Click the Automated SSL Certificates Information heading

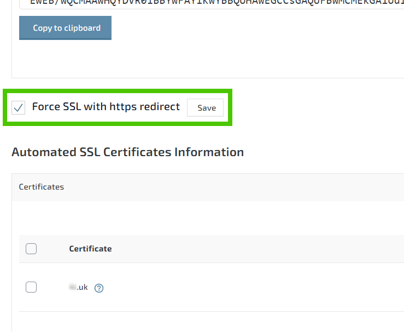point(127,152)
